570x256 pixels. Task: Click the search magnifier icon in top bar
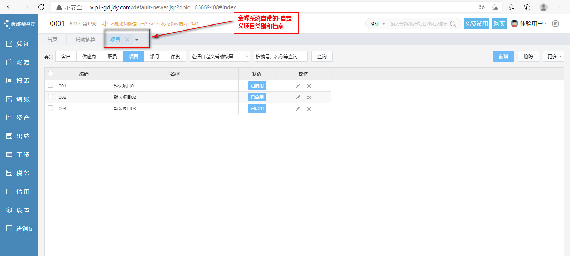click(453, 24)
